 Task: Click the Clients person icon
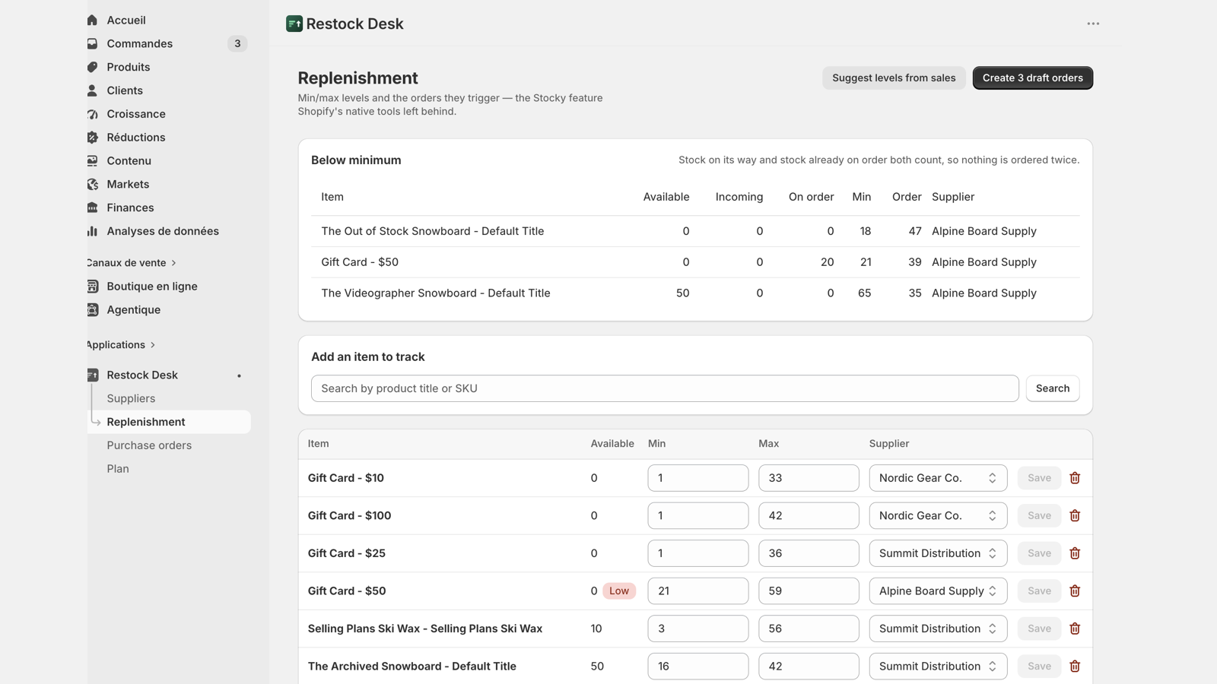pyautogui.click(x=92, y=90)
